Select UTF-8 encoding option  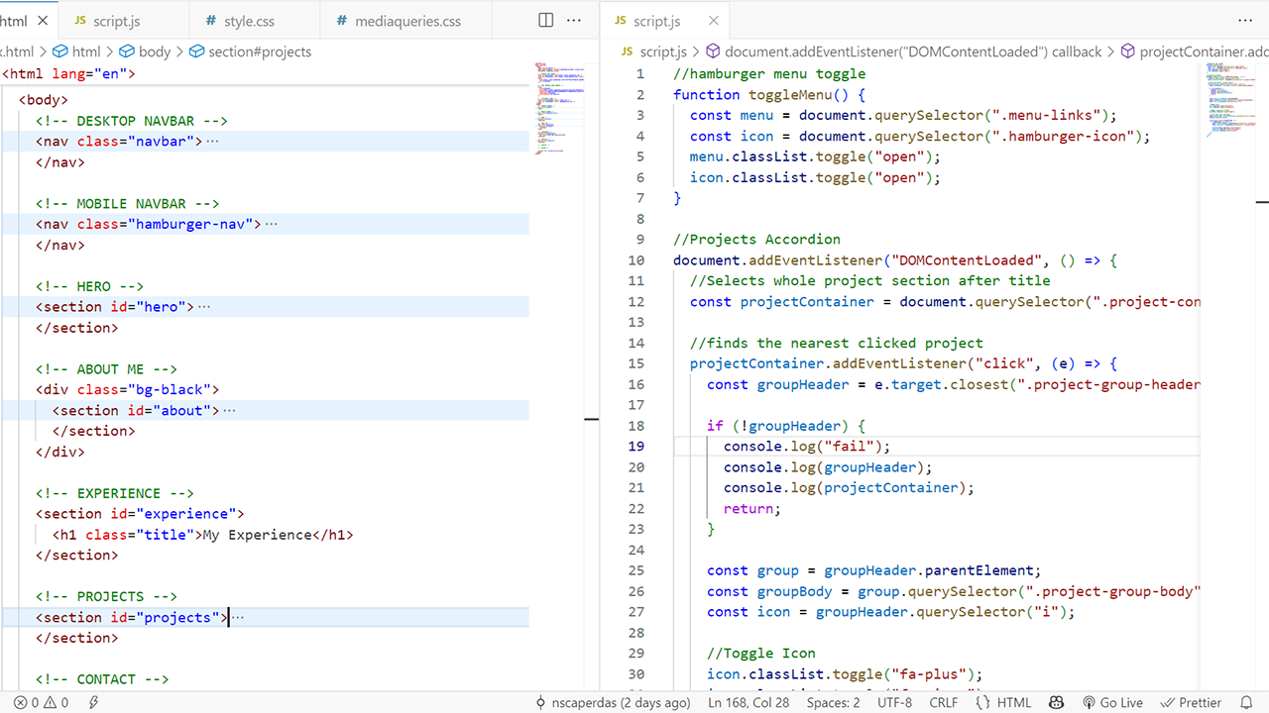(894, 702)
